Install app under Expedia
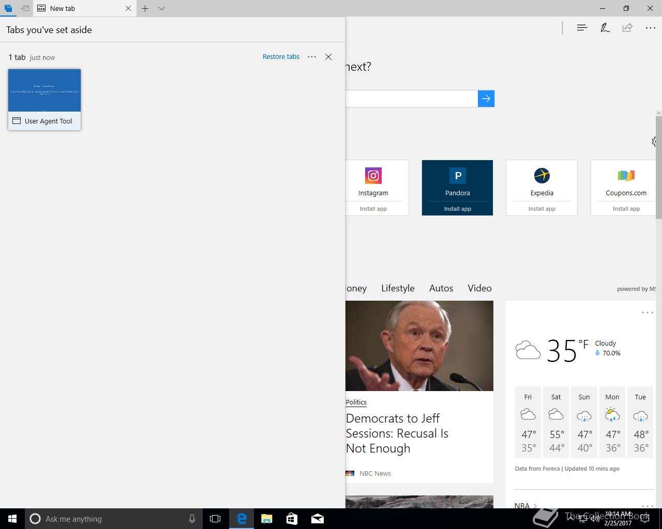 542,209
